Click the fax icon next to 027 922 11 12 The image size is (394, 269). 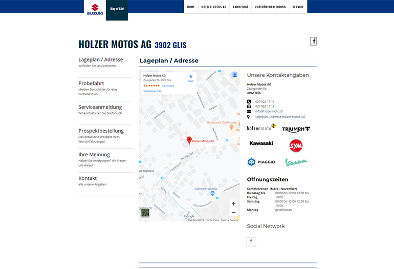tap(249, 106)
